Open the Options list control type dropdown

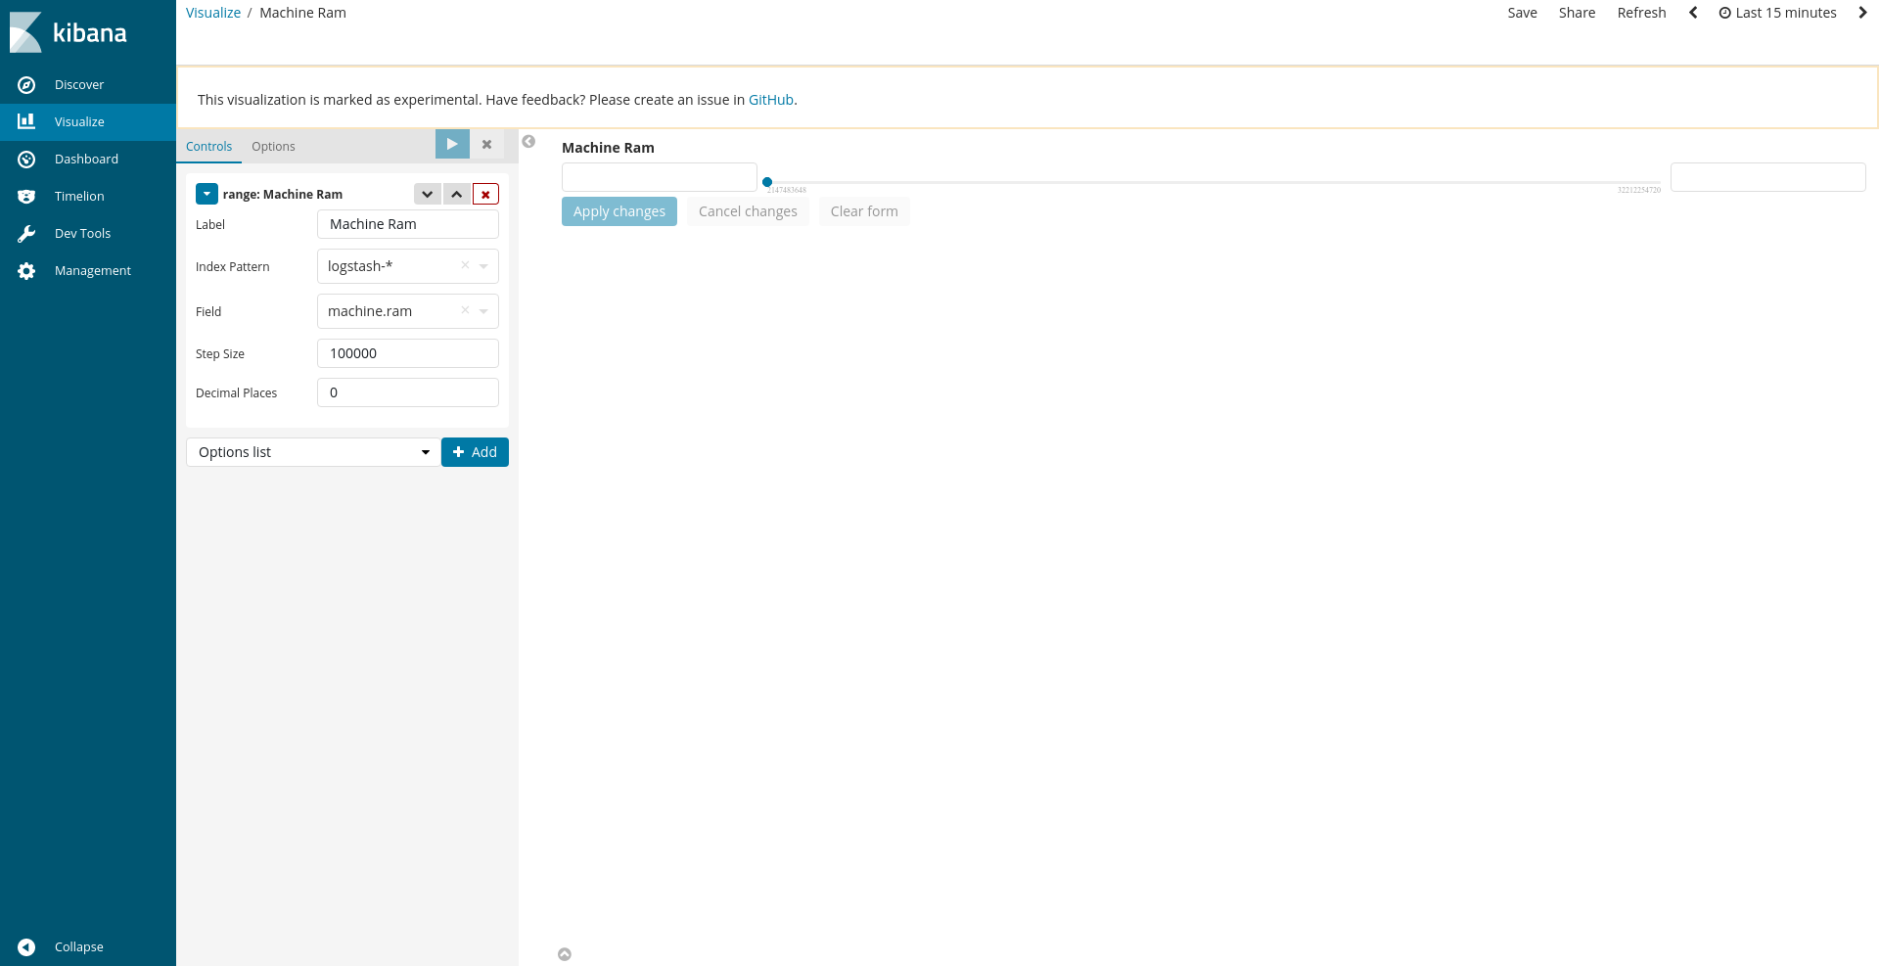pyautogui.click(x=313, y=452)
